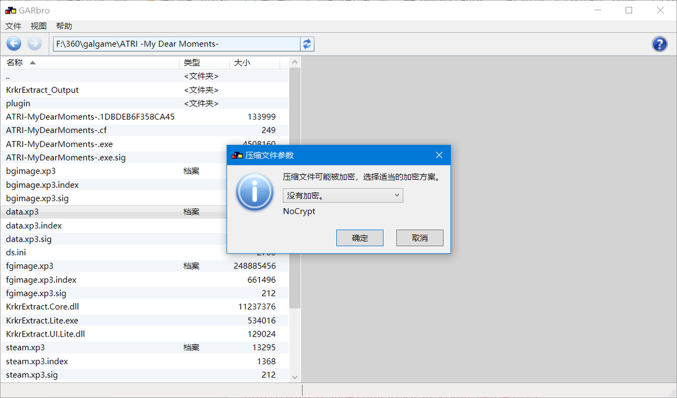The width and height of the screenshot is (677, 398).
Task: Select the parent folder '..' row
Action: click(x=145, y=76)
